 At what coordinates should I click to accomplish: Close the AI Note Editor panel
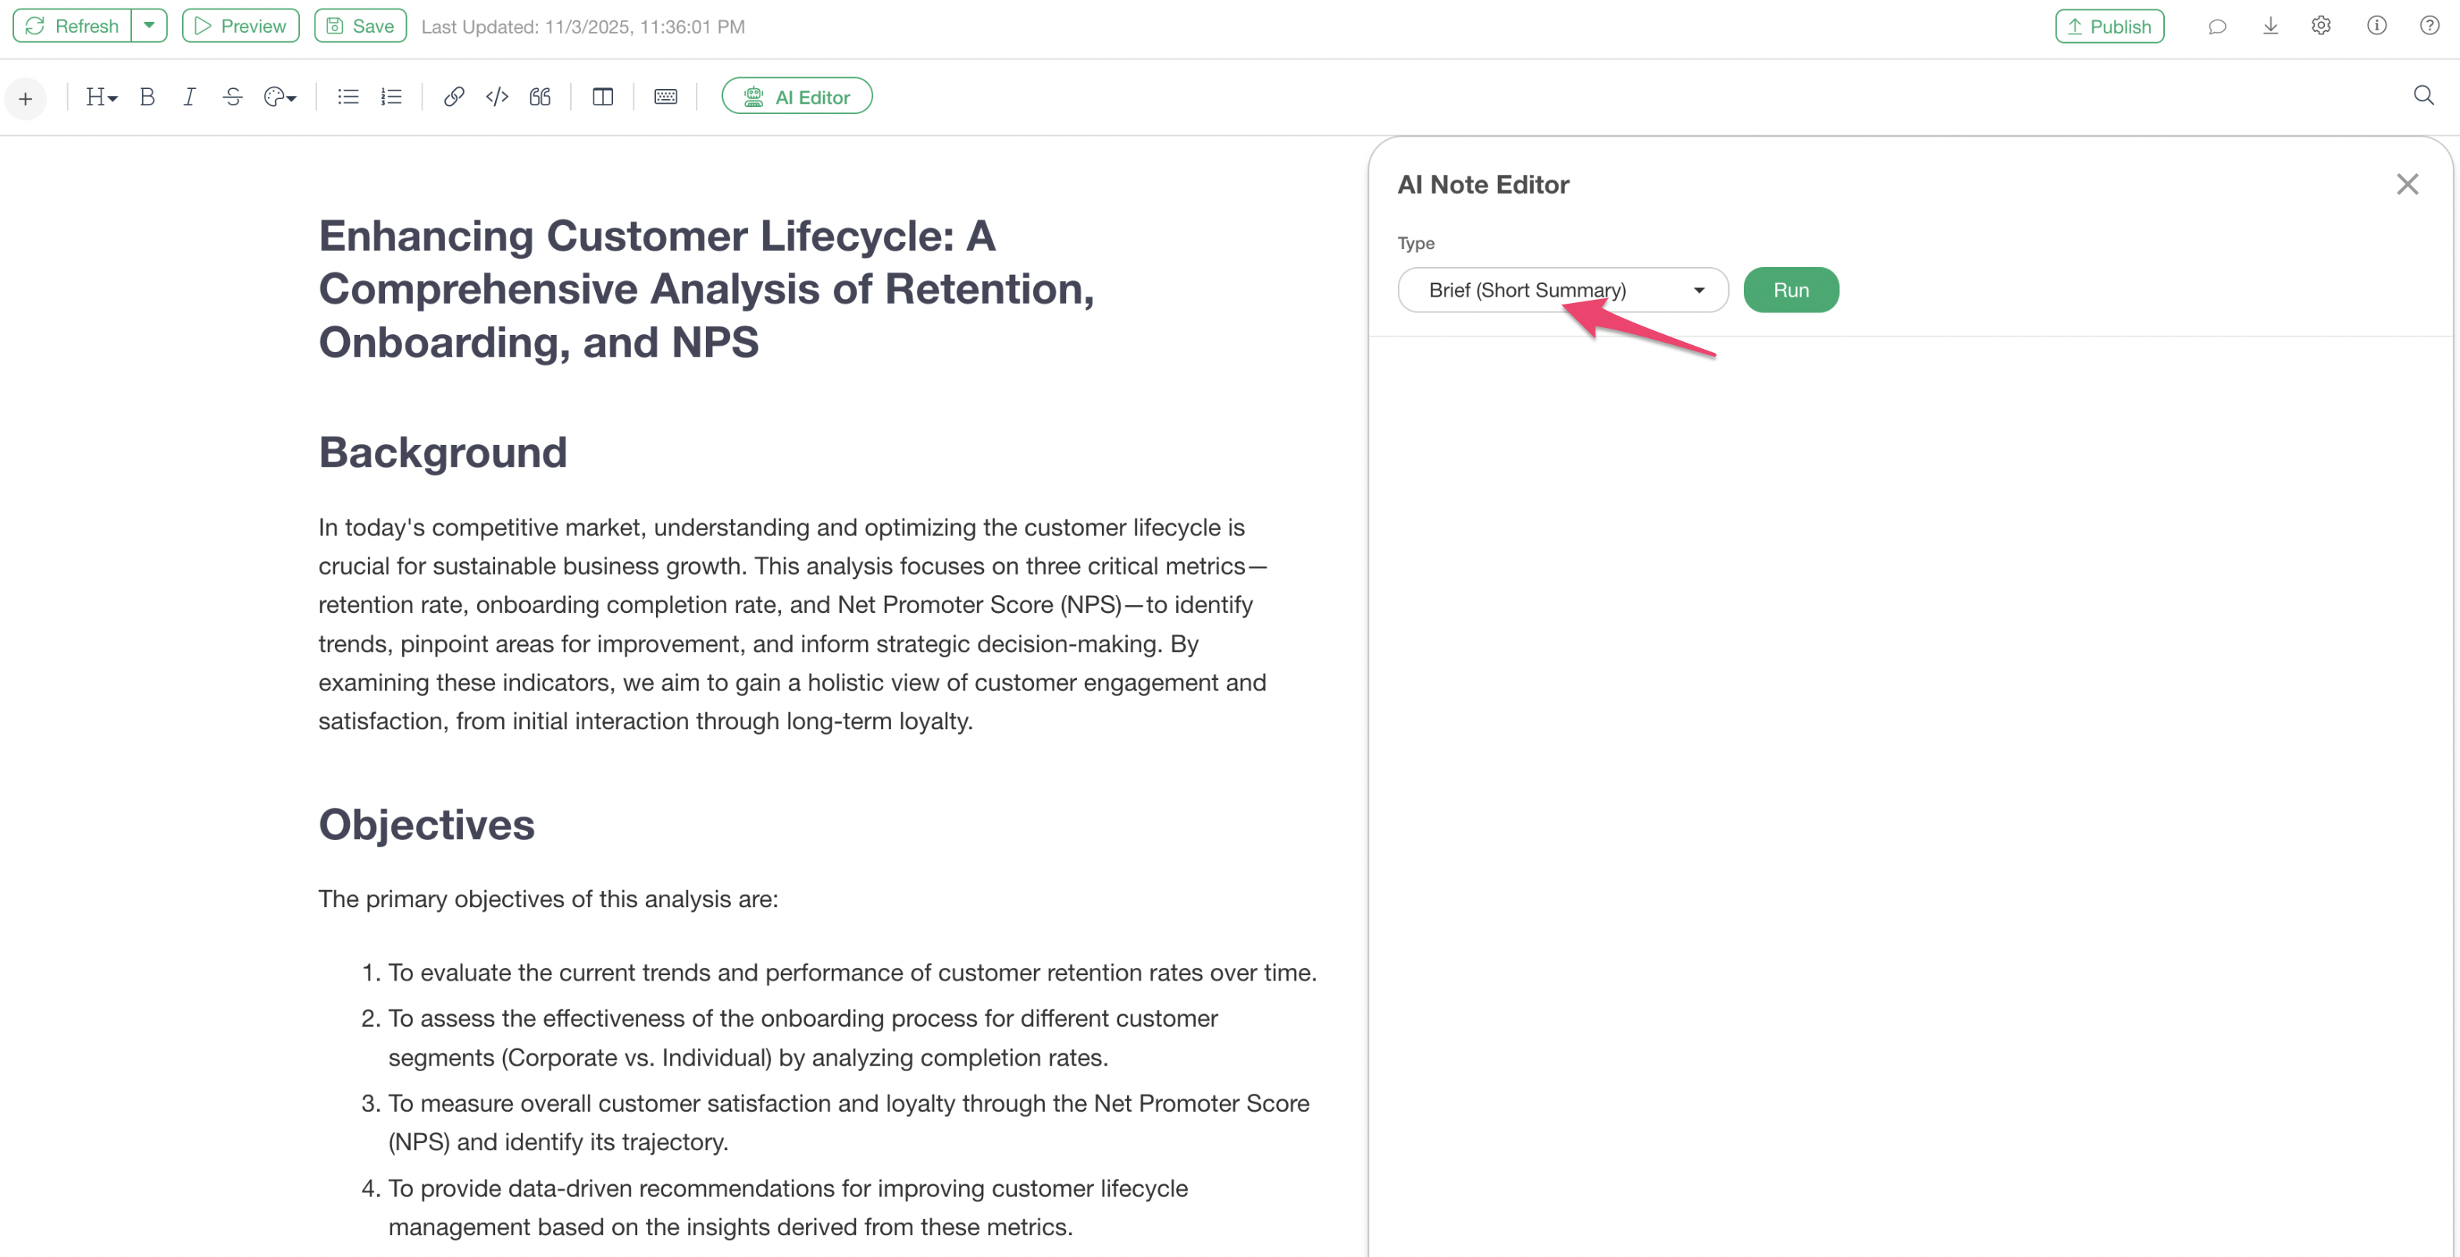pos(2407,184)
